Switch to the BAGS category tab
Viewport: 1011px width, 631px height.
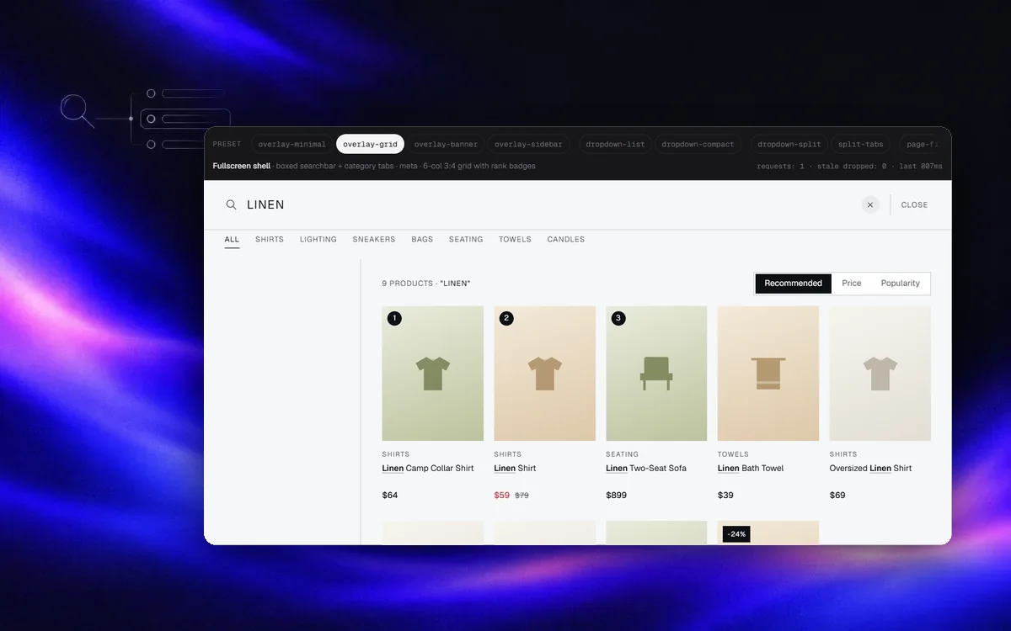point(422,240)
